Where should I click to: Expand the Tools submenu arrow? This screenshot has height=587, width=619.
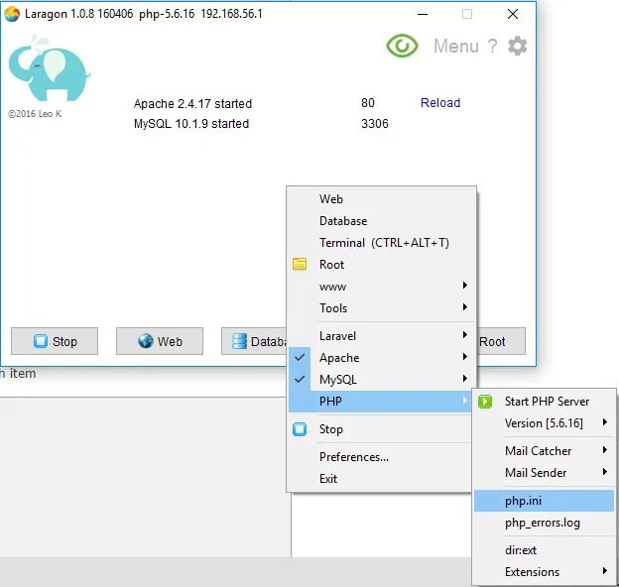464,307
